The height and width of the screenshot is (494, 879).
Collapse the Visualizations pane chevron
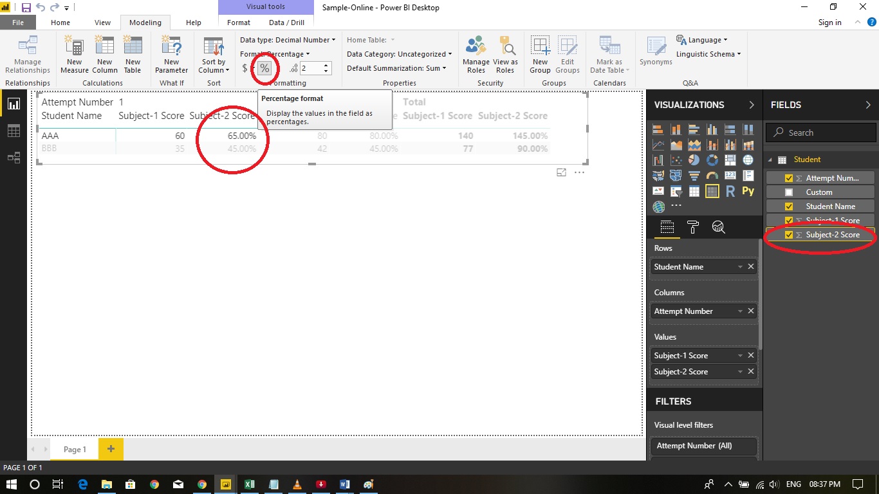(x=751, y=105)
